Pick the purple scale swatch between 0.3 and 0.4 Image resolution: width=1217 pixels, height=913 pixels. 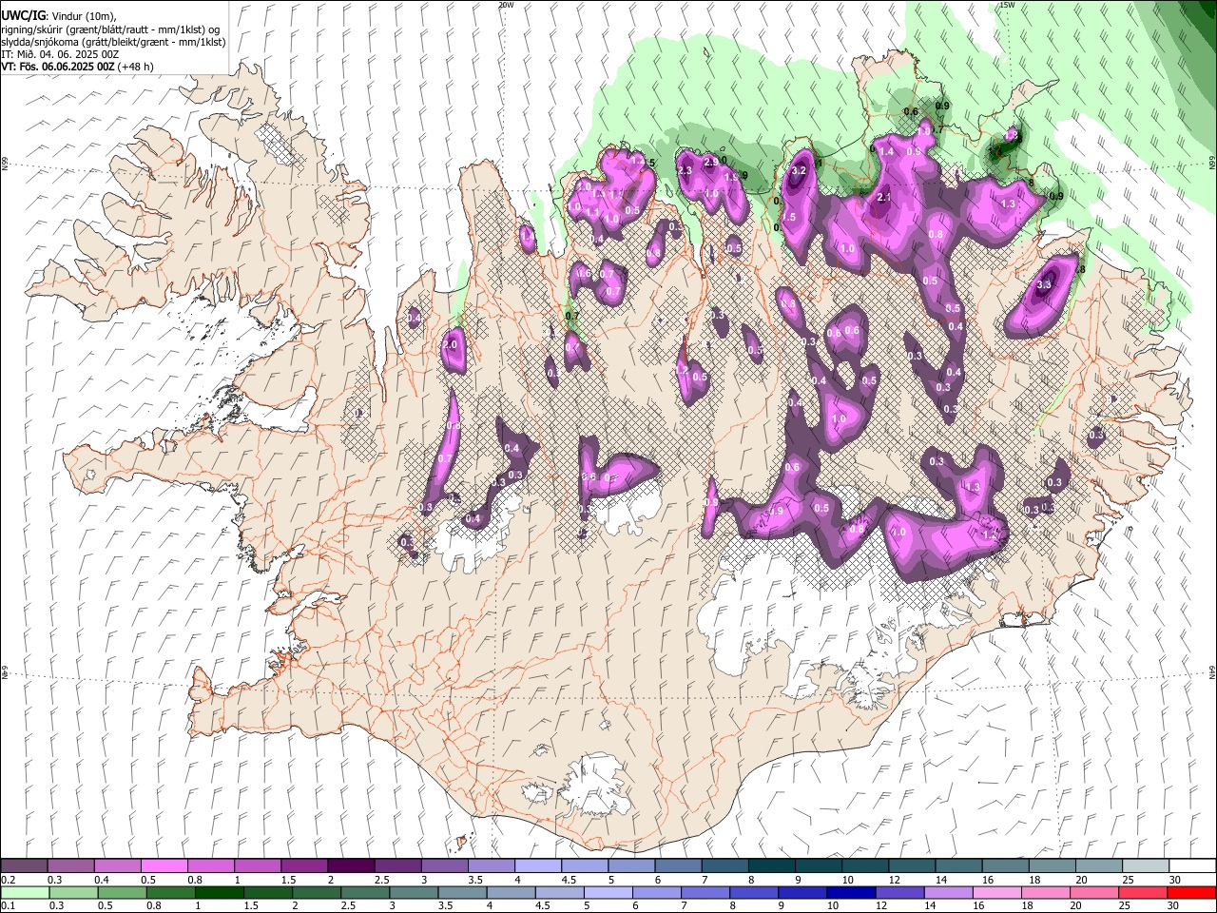click(71, 866)
